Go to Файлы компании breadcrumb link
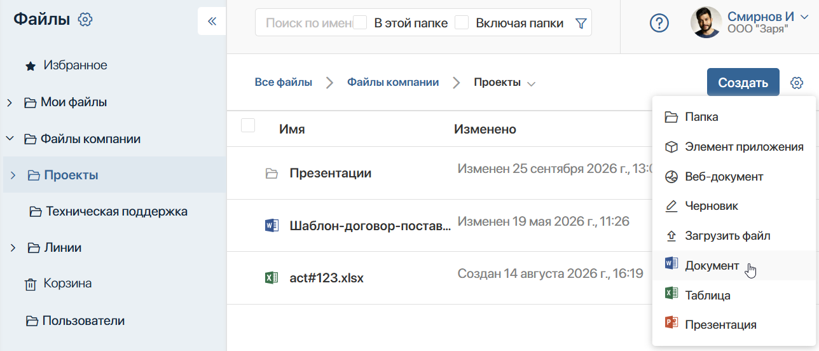This screenshot has height=351, width=819. pos(393,82)
